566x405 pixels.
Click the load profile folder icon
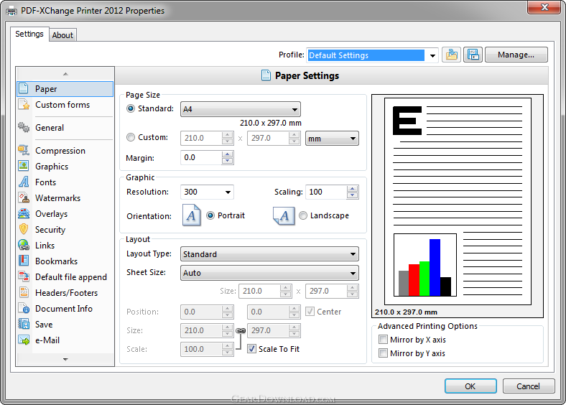coord(451,55)
